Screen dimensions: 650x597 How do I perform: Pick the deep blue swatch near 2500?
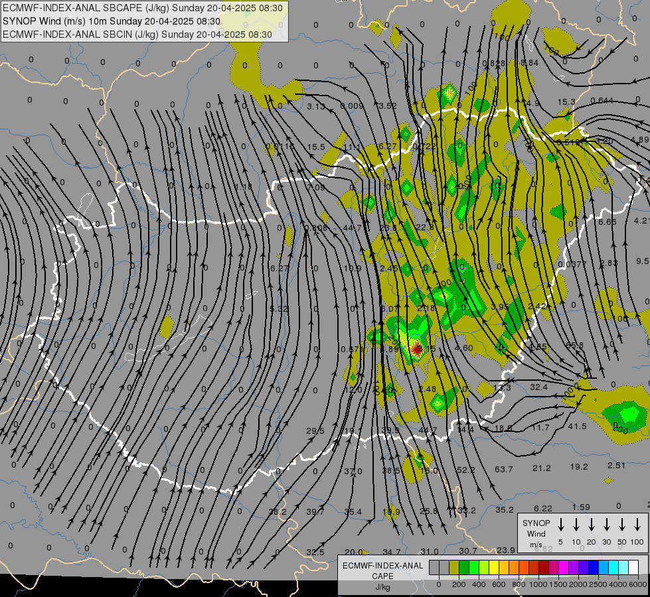coord(594,568)
